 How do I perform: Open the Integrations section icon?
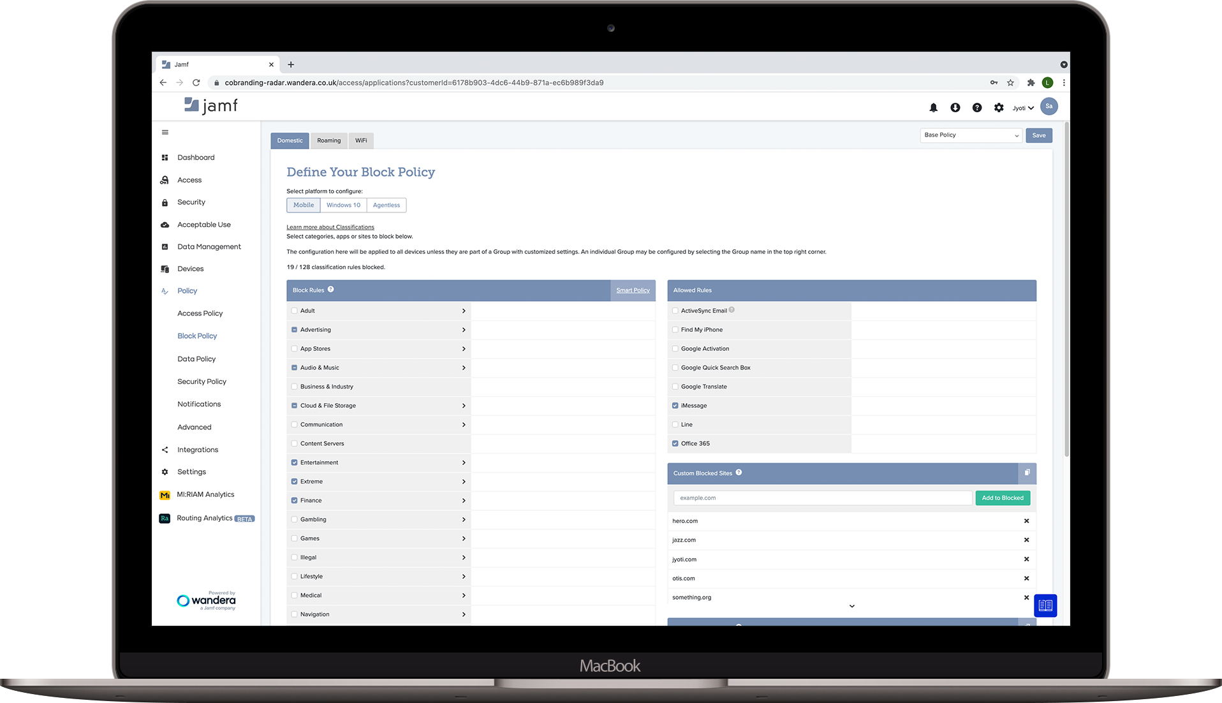[x=165, y=449]
